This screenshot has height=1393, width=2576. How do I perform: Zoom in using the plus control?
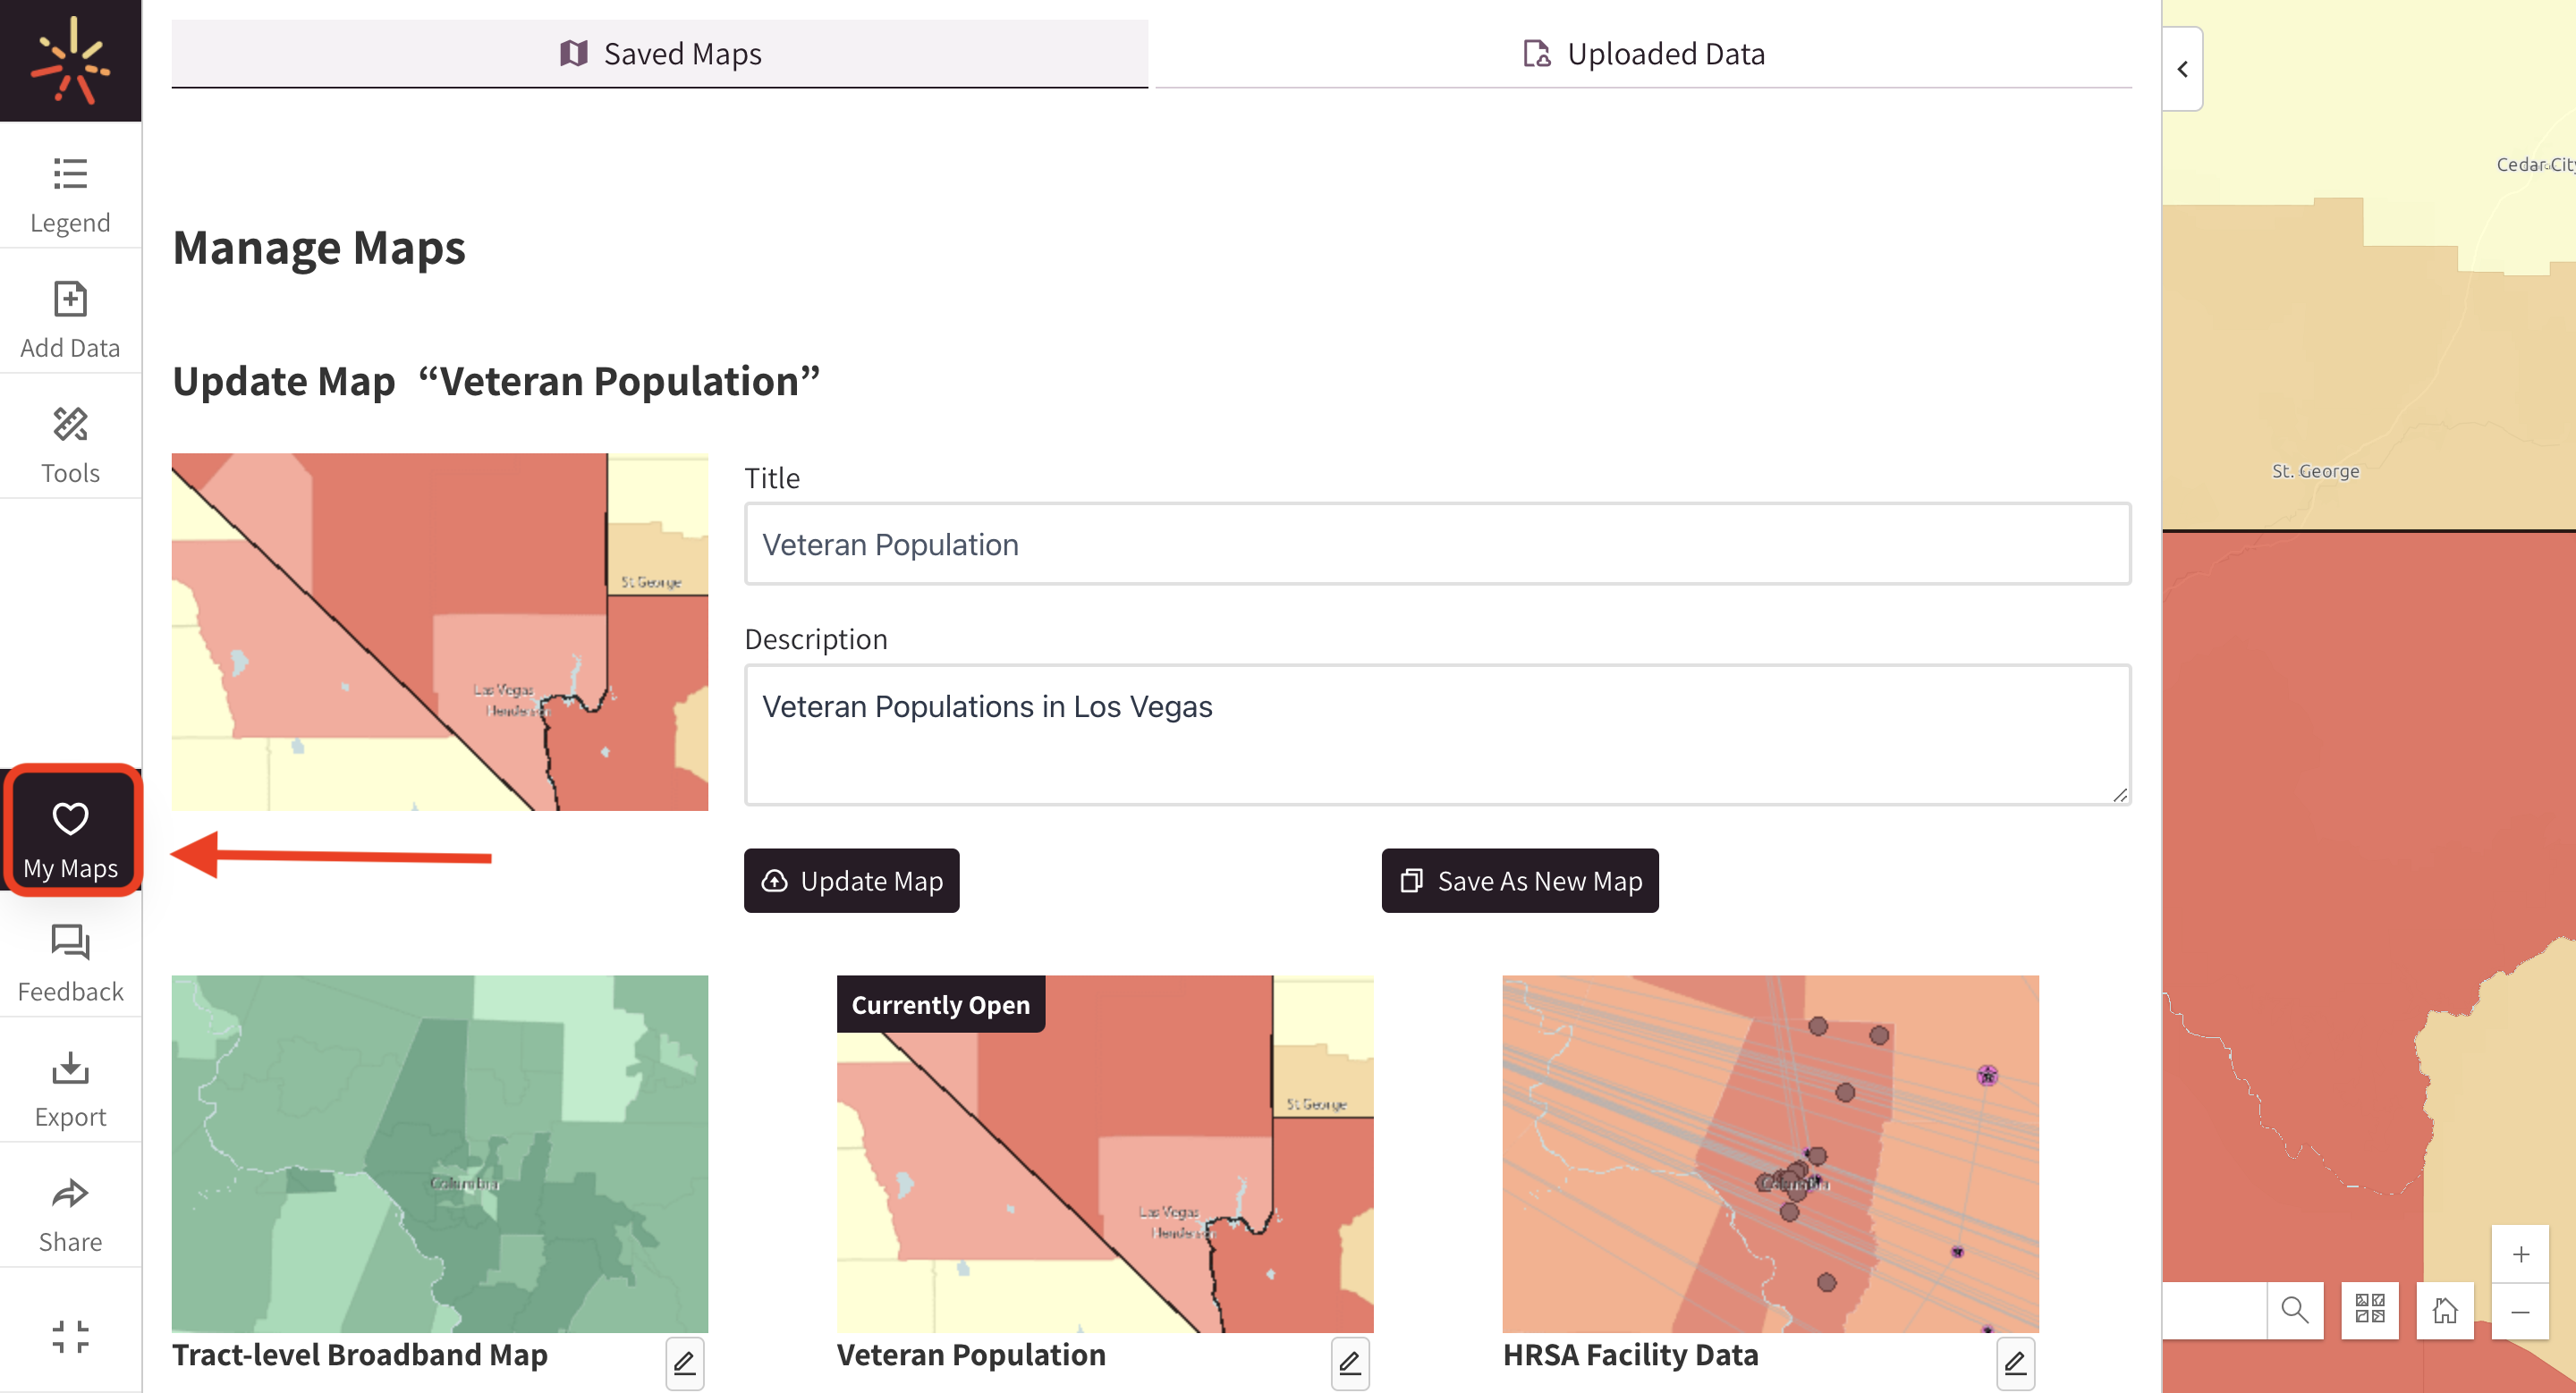(2520, 1255)
